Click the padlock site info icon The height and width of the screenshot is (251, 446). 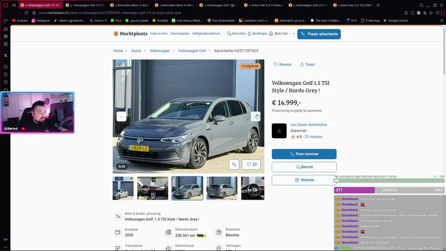[x=34, y=13]
